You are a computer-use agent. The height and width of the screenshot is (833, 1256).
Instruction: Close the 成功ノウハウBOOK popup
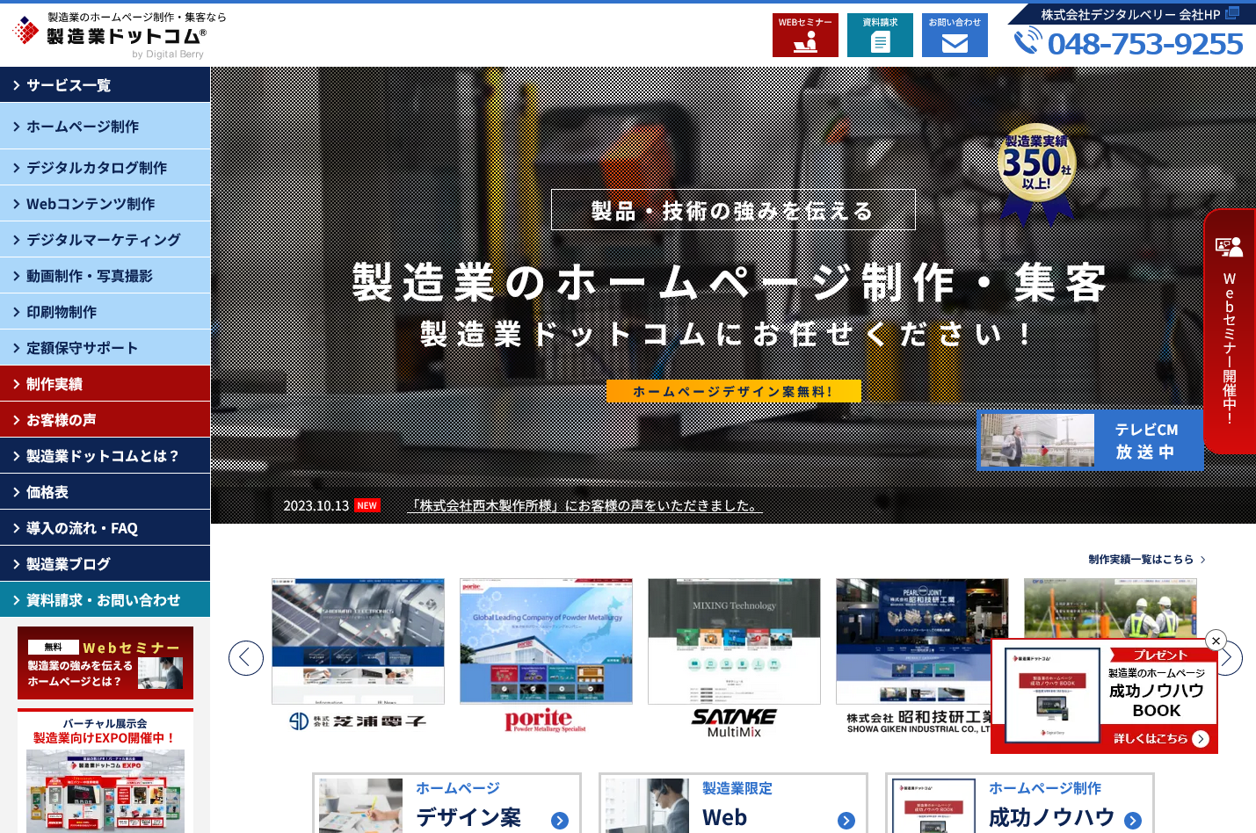[1216, 641]
